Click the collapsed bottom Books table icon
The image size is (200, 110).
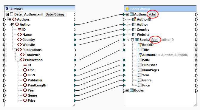(x=131, y=90)
